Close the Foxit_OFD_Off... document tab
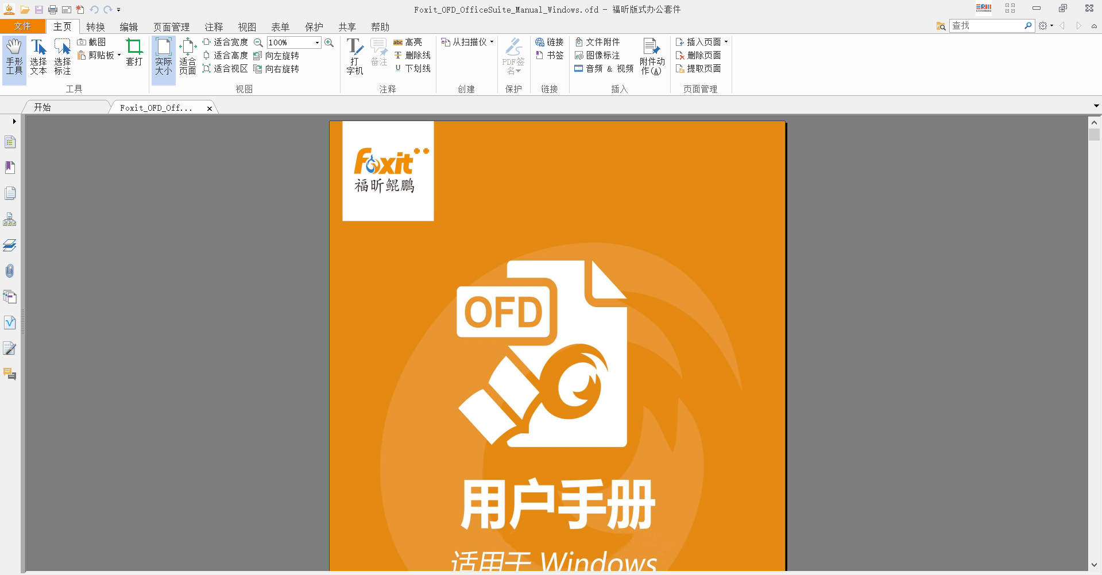The image size is (1102, 575). [x=210, y=108]
